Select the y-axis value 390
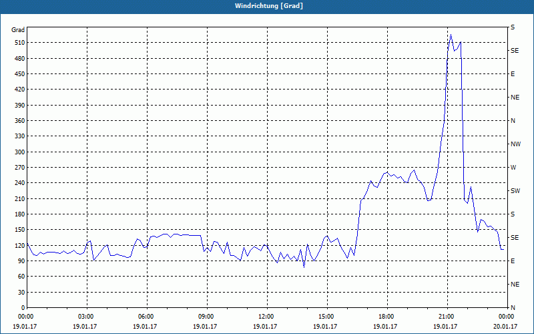Viewport: 534px width, 334px height. pos(20,106)
